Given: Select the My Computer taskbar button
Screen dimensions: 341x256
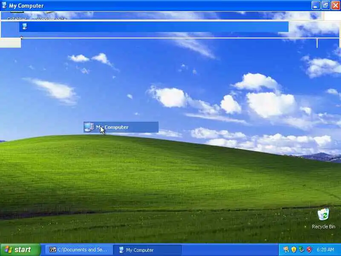Looking at the screenshot, I should 147,250.
